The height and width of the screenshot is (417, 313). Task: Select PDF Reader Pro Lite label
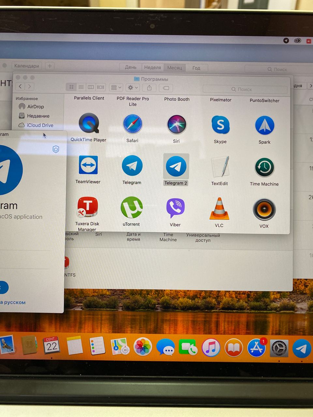point(133,101)
